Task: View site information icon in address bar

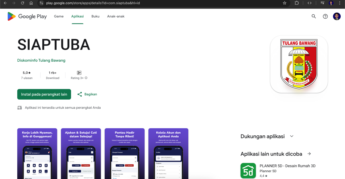Action: click(41, 3)
